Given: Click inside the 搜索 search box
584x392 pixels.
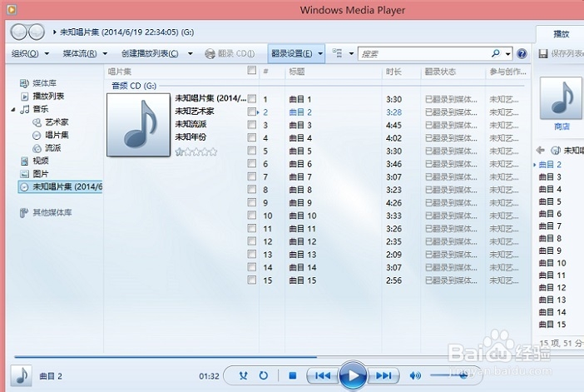Looking at the screenshot, I should (x=423, y=54).
